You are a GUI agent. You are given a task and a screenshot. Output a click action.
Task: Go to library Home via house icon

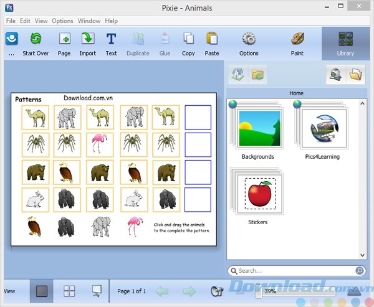click(x=237, y=75)
